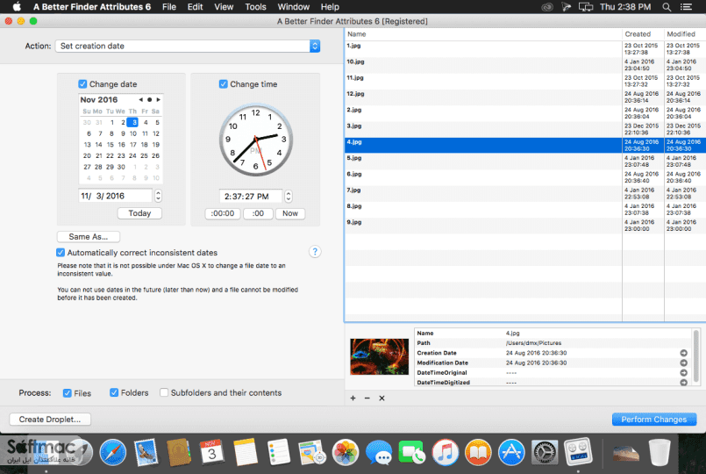Image resolution: width=706 pixels, height=474 pixels.
Task: Click the Create Droplet... button
Action: click(x=50, y=420)
